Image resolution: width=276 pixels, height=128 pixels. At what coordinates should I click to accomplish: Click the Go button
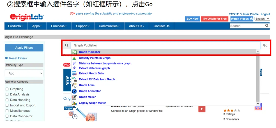tap(265, 45)
